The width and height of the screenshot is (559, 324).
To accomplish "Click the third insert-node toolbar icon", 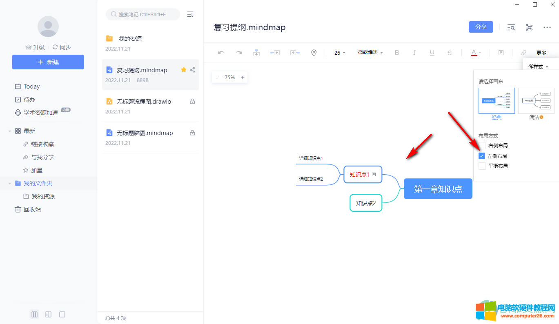I will [x=295, y=53].
